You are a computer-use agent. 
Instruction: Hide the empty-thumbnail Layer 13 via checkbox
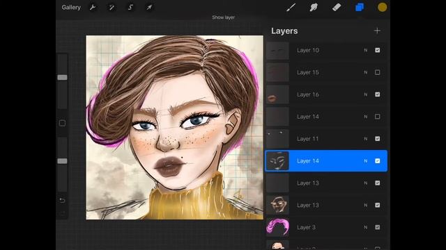378,183
